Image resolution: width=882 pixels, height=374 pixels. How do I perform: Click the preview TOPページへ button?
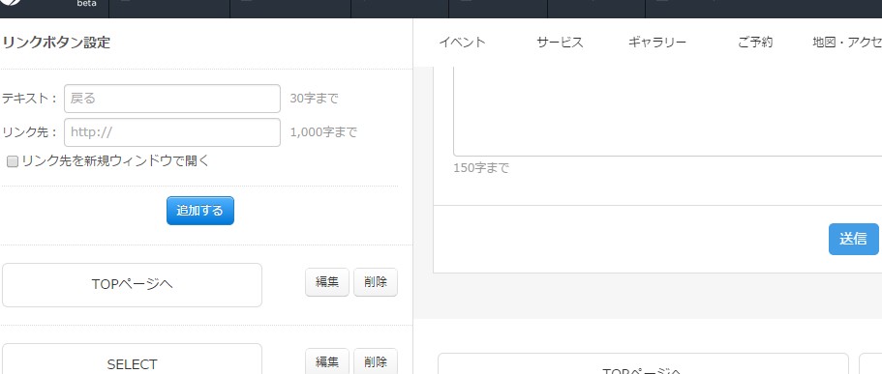[643, 364]
